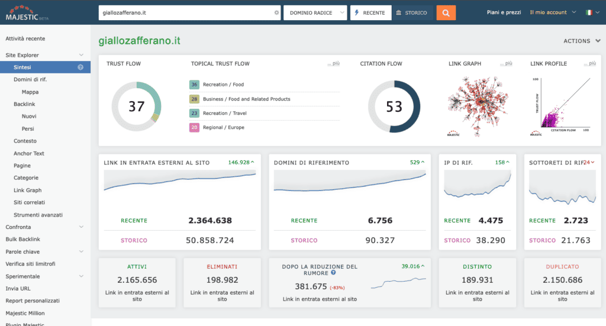This screenshot has width=606, height=326.
Task: Select the Storico index toggle
Action: coord(412,13)
